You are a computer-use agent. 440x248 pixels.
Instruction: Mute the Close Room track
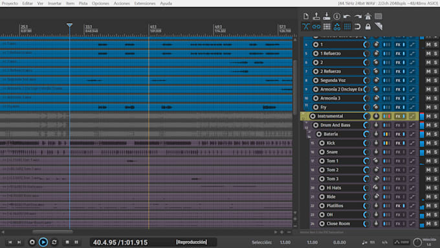(x=428, y=224)
